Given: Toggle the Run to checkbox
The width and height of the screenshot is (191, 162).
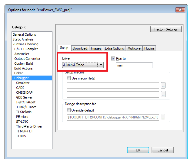Looking at the screenshot, I should pyautogui.click(x=113, y=59).
